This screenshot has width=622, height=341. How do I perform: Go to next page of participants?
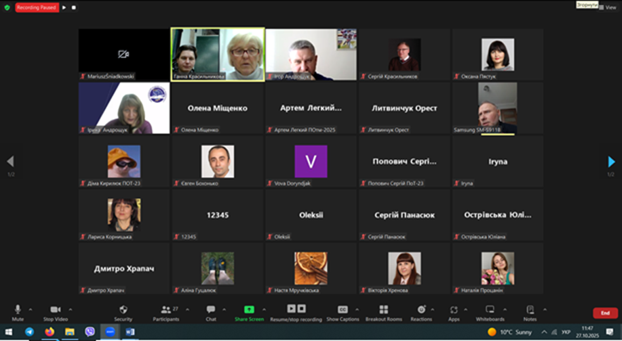(x=611, y=162)
